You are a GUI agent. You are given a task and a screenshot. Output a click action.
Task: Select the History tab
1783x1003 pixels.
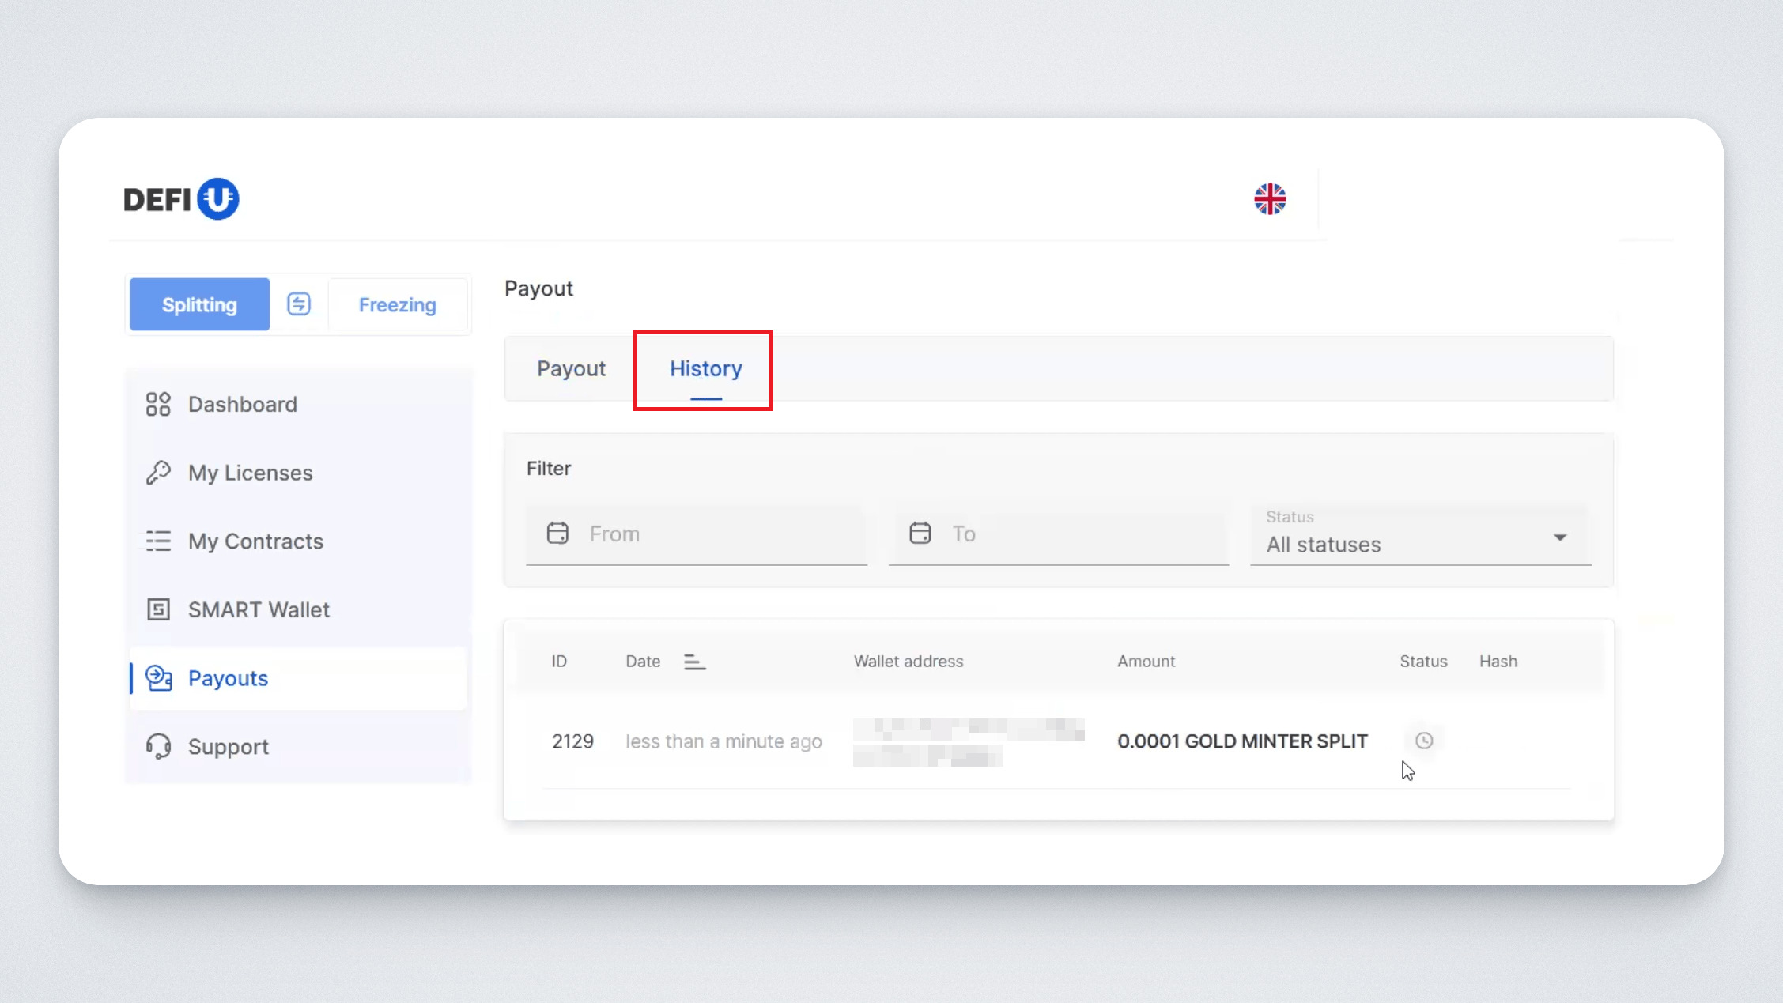tap(705, 368)
